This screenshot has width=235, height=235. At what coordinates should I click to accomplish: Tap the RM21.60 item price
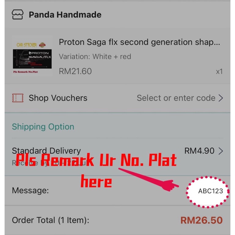(75, 71)
